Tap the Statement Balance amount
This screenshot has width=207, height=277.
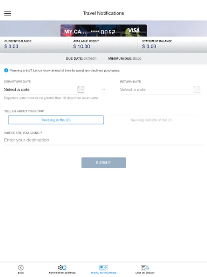[149, 46]
